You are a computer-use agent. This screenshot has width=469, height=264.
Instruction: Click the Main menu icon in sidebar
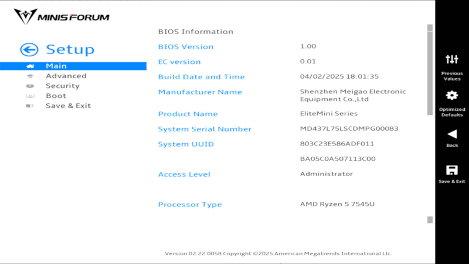coord(30,66)
